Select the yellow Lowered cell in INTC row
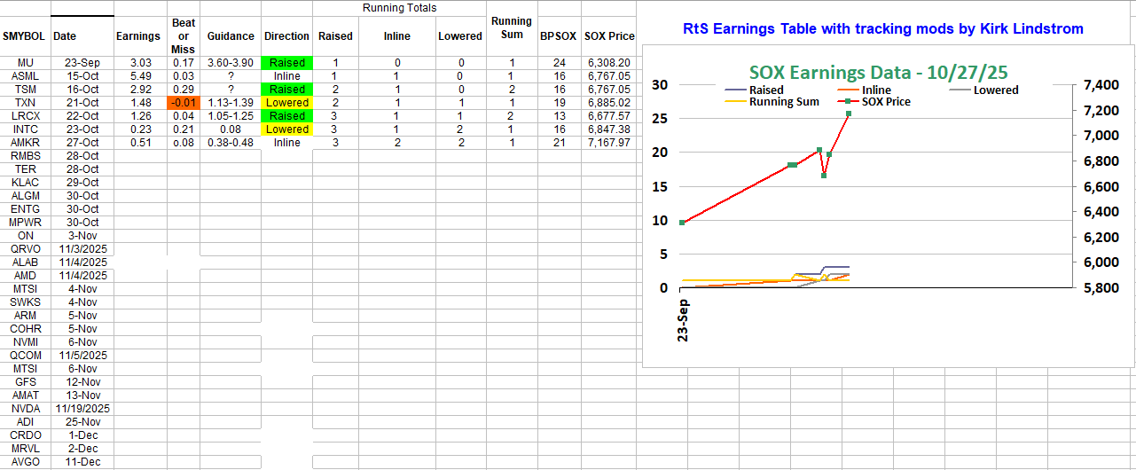 [287, 129]
